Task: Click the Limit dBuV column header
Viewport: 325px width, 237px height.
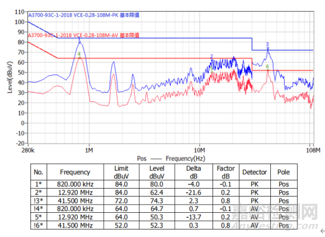Action: pos(121,172)
